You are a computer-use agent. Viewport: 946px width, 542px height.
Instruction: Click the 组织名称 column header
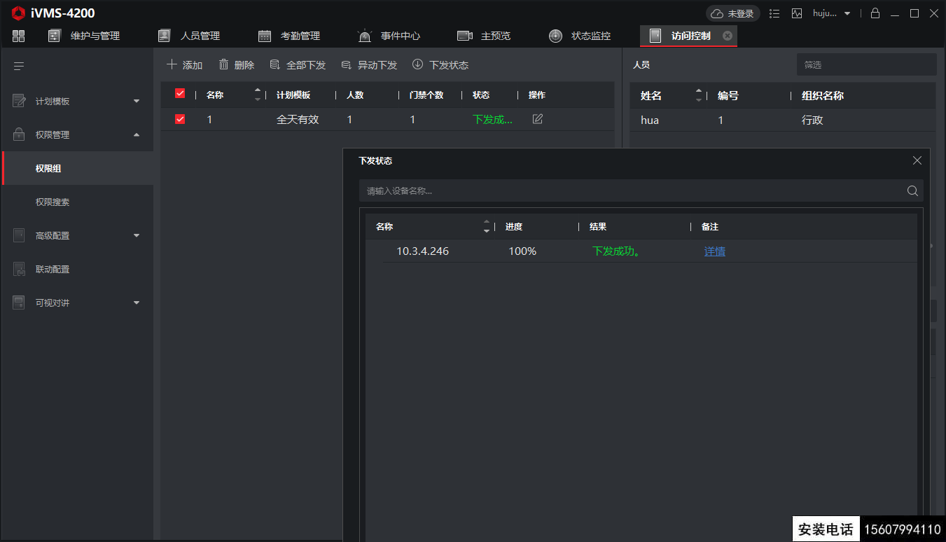[823, 96]
